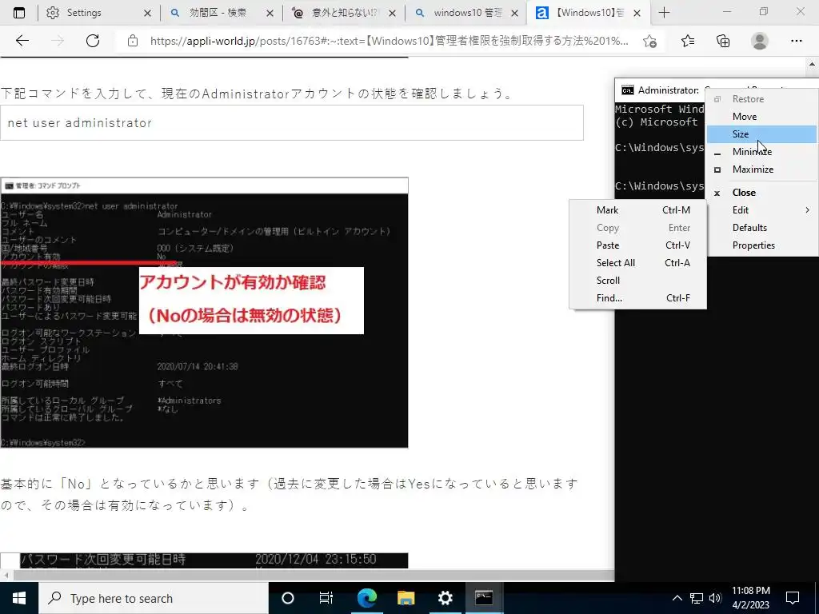The image size is (819, 614).
Task: Open the volume tray icon
Action: coord(715,598)
